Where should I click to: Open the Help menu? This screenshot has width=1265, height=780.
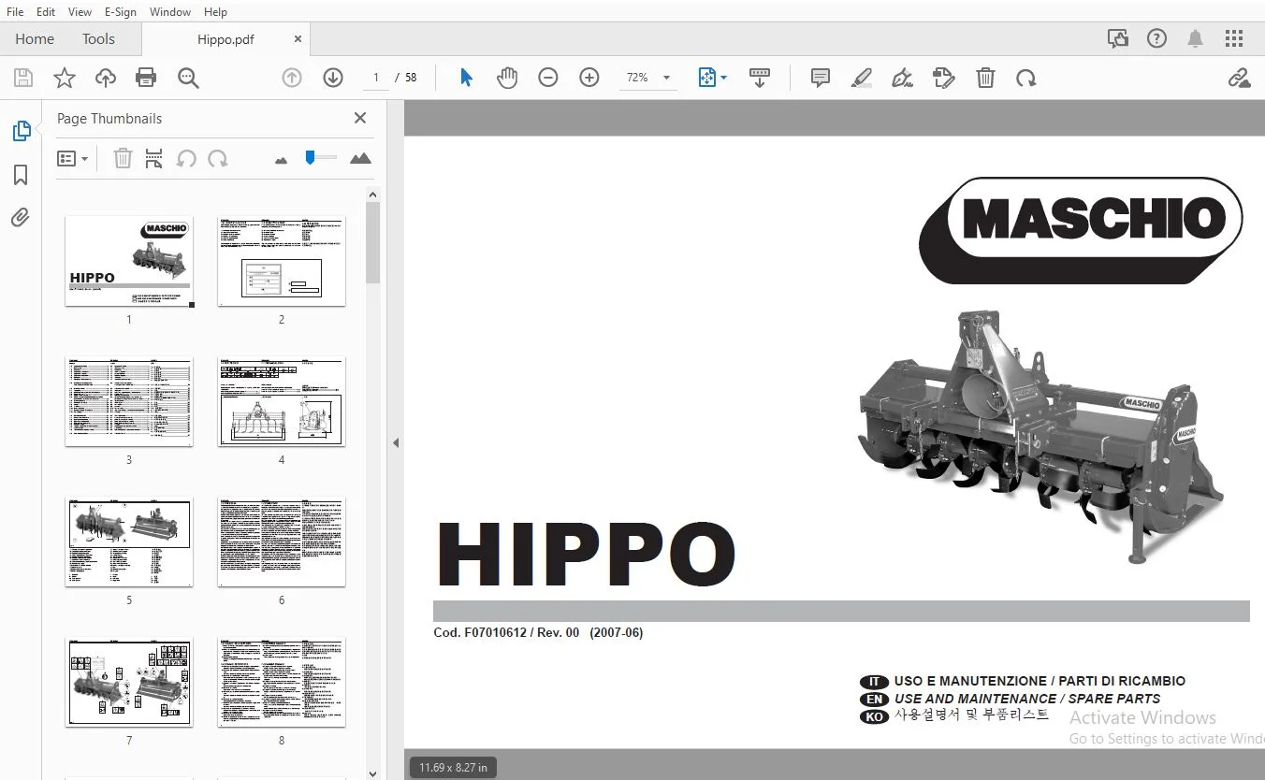coord(215,12)
